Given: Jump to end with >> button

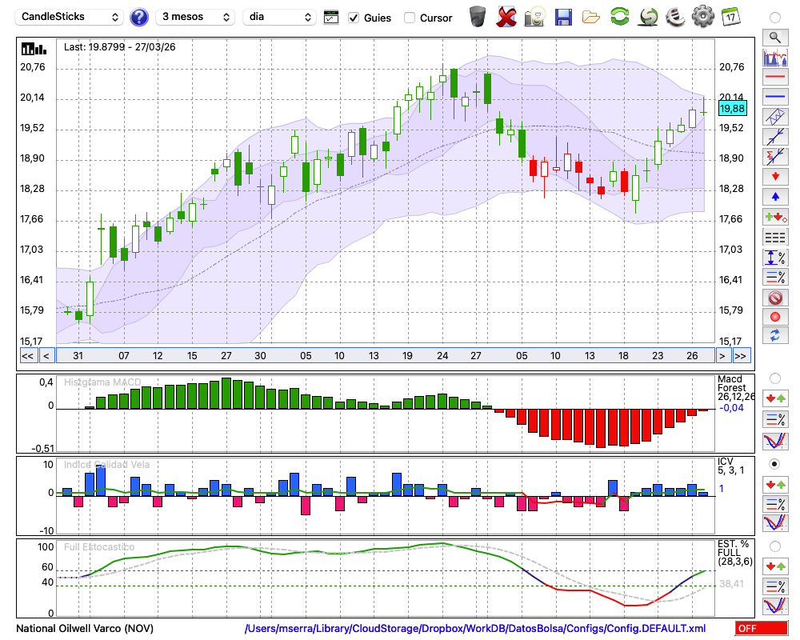Looking at the screenshot, I should [x=741, y=356].
